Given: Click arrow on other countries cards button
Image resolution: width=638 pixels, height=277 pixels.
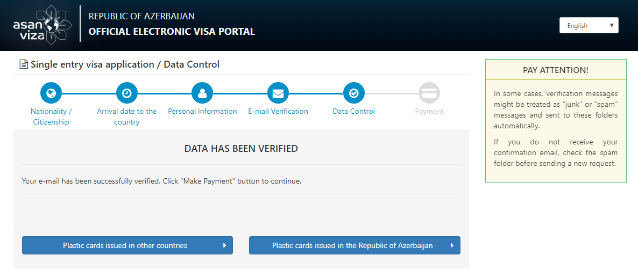Looking at the screenshot, I should tap(224, 245).
